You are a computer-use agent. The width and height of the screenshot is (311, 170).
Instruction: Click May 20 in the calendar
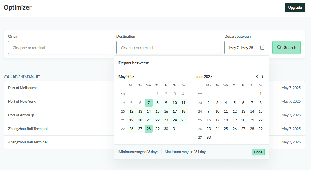click(140, 120)
